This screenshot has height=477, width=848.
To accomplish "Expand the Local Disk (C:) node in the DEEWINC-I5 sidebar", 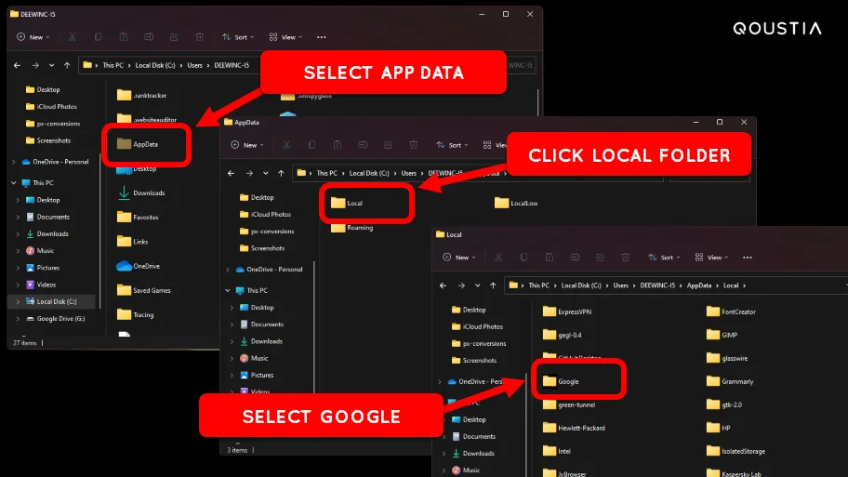I will click(x=18, y=302).
